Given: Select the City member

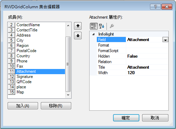Looking at the screenshot, I should (x=36, y=40).
